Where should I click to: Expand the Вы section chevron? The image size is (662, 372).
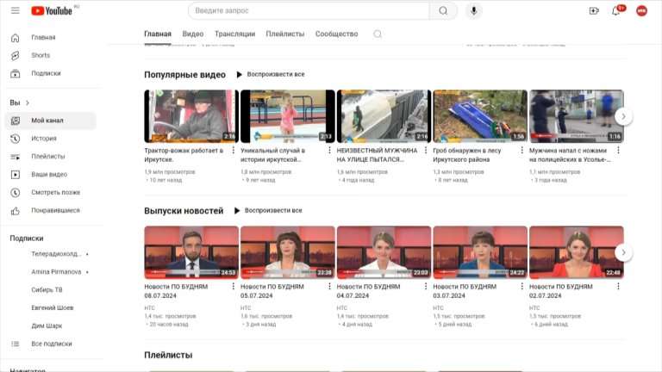tap(28, 103)
